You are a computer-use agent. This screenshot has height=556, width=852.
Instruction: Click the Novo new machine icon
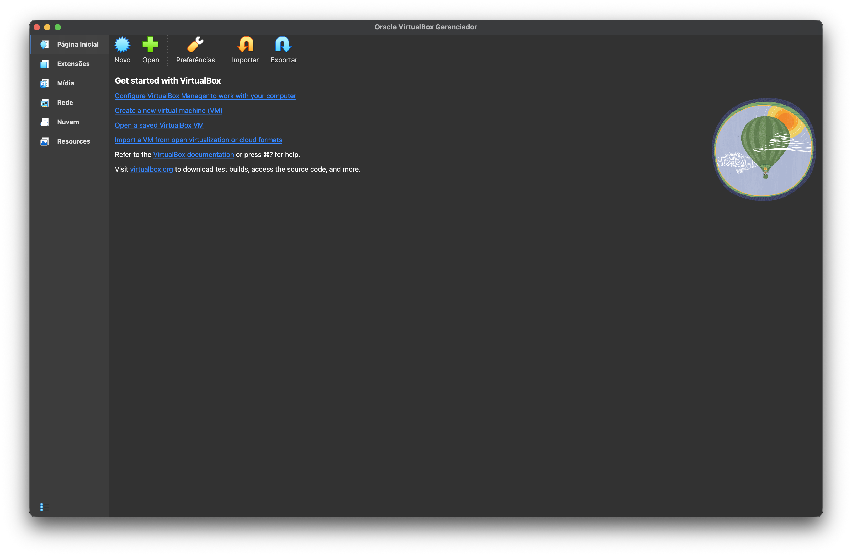(122, 45)
